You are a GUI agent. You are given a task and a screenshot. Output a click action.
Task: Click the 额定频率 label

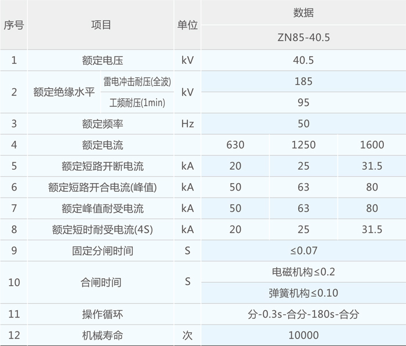click(101, 123)
